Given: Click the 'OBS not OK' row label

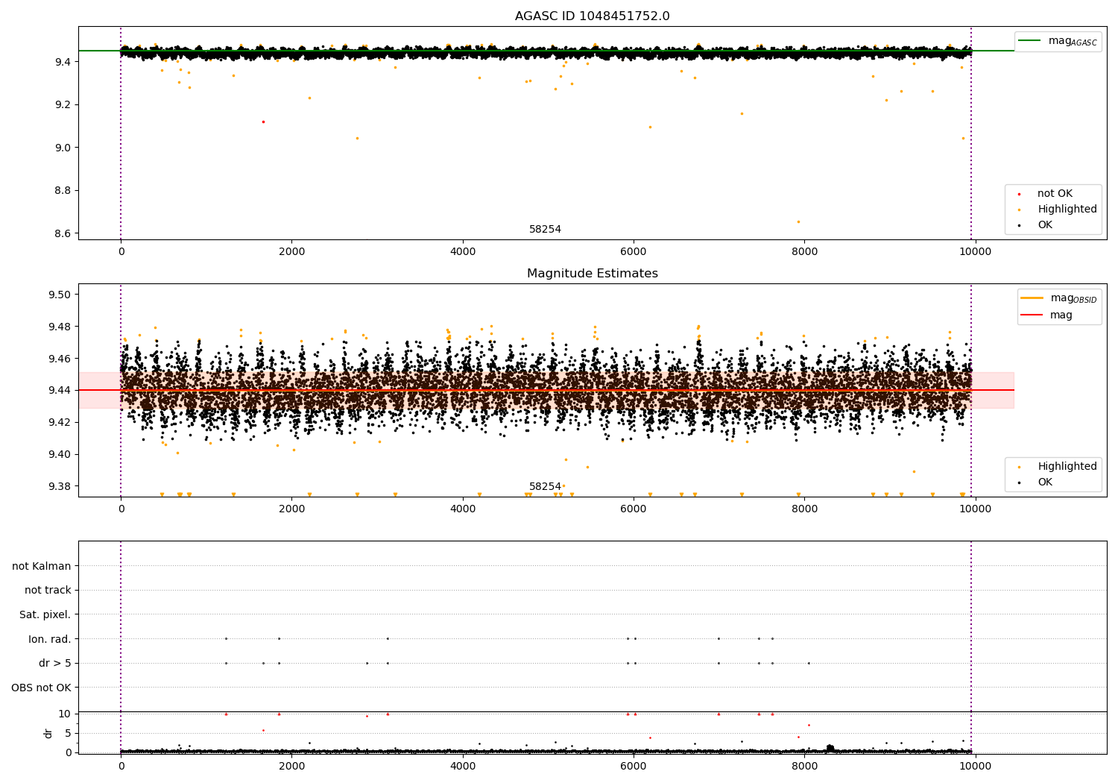Looking at the screenshot, I should point(42,688).
